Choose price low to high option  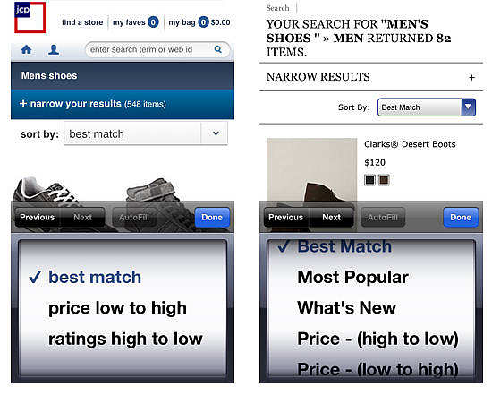[x=117, y=308]
